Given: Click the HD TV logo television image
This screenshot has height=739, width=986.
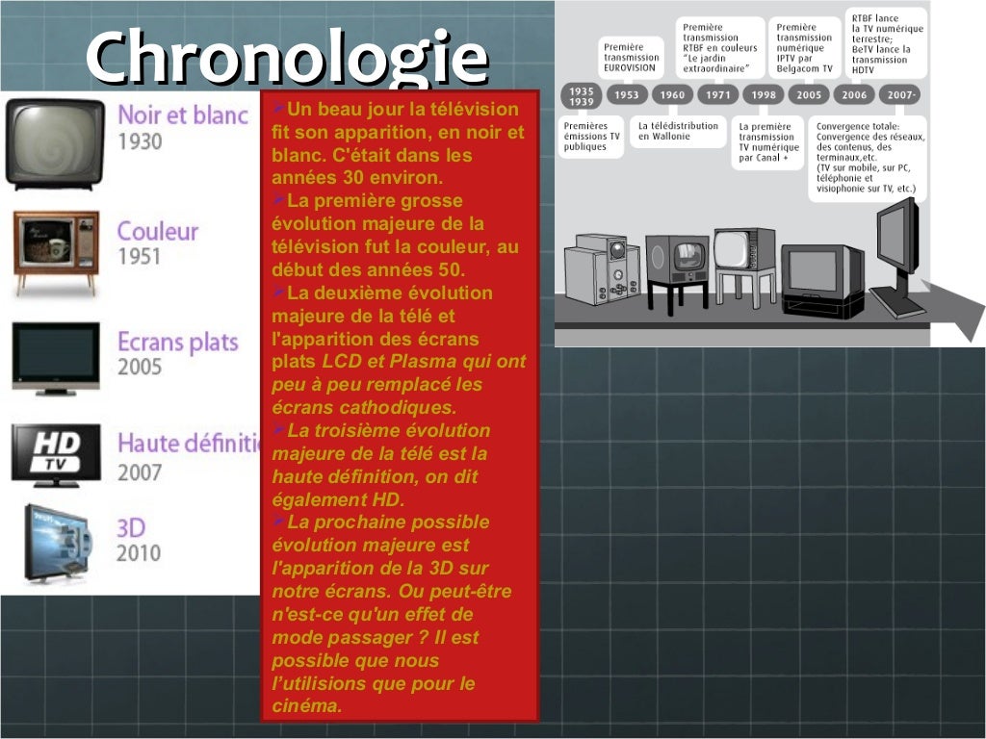Looking at the screenshot, I should tap(56, 455).
